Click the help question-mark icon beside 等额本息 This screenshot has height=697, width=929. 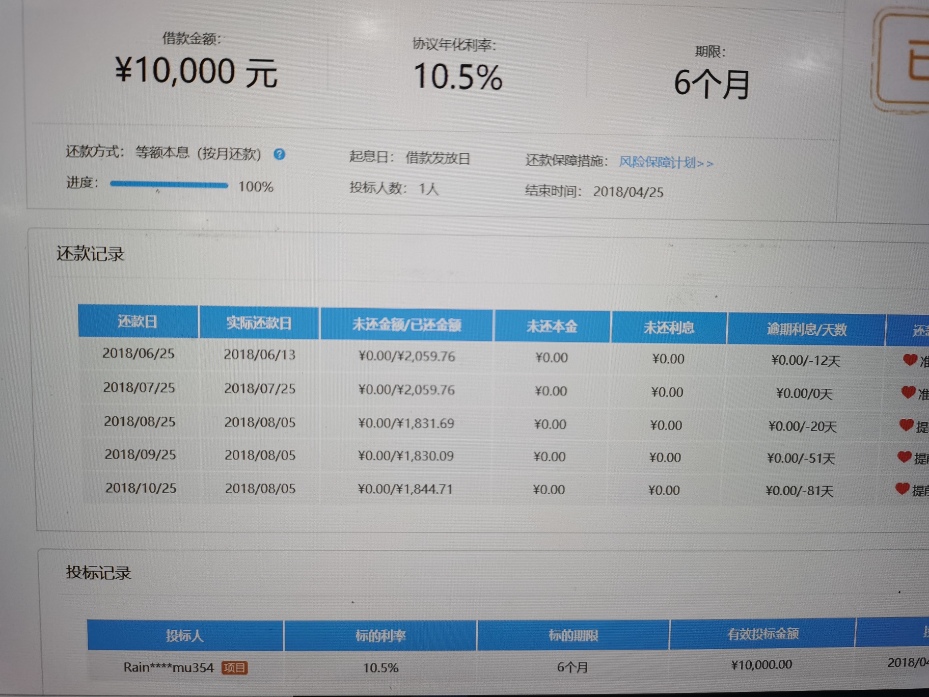(279, 154)
